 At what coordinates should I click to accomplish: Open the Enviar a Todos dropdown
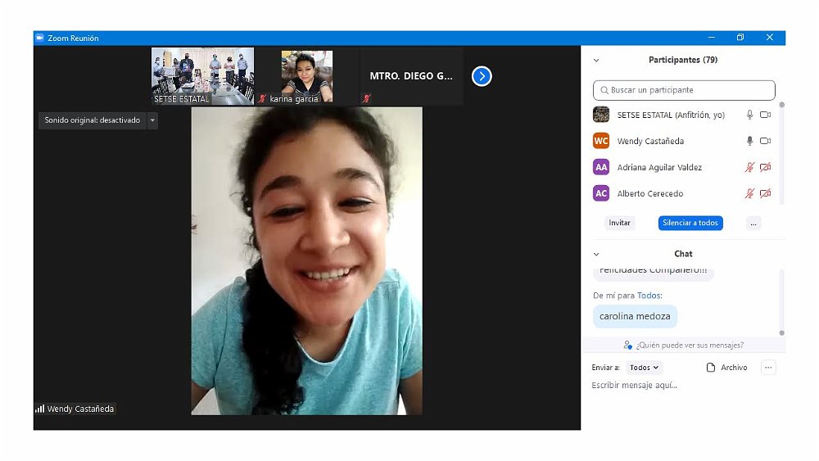point(644,368)
